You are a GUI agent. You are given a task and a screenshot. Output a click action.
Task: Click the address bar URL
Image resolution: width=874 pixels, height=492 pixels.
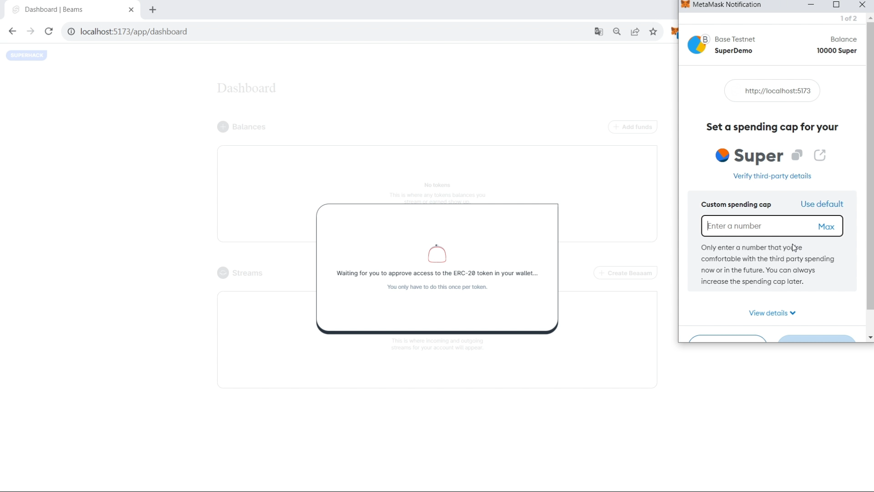(x=133, y=31)
